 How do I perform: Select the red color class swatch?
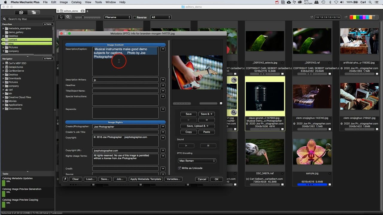click(x=351, y=17)
